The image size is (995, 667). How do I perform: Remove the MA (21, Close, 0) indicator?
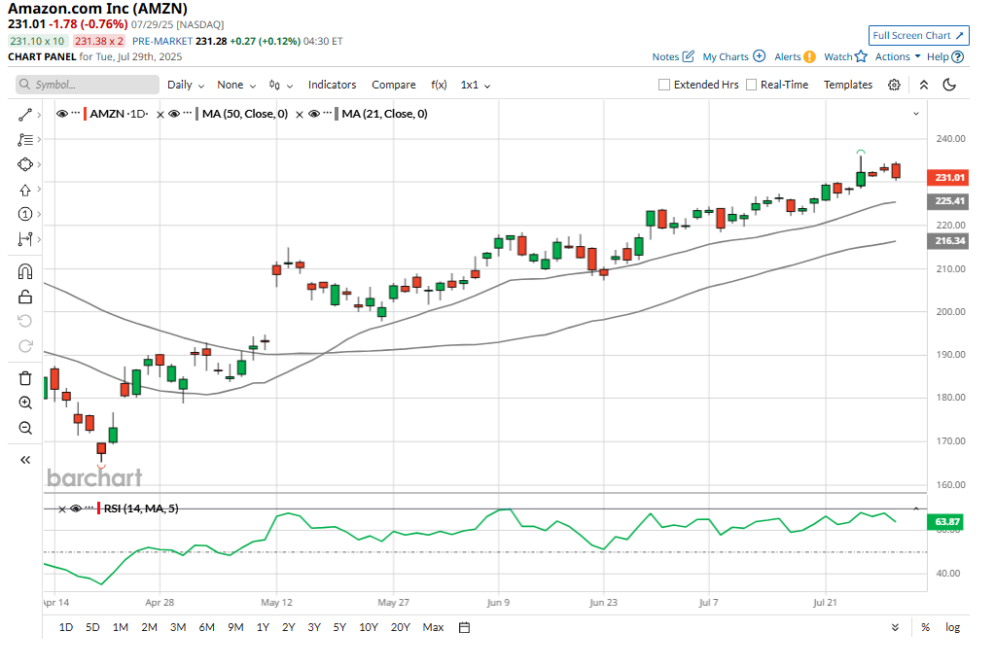(x=300, y=115)
